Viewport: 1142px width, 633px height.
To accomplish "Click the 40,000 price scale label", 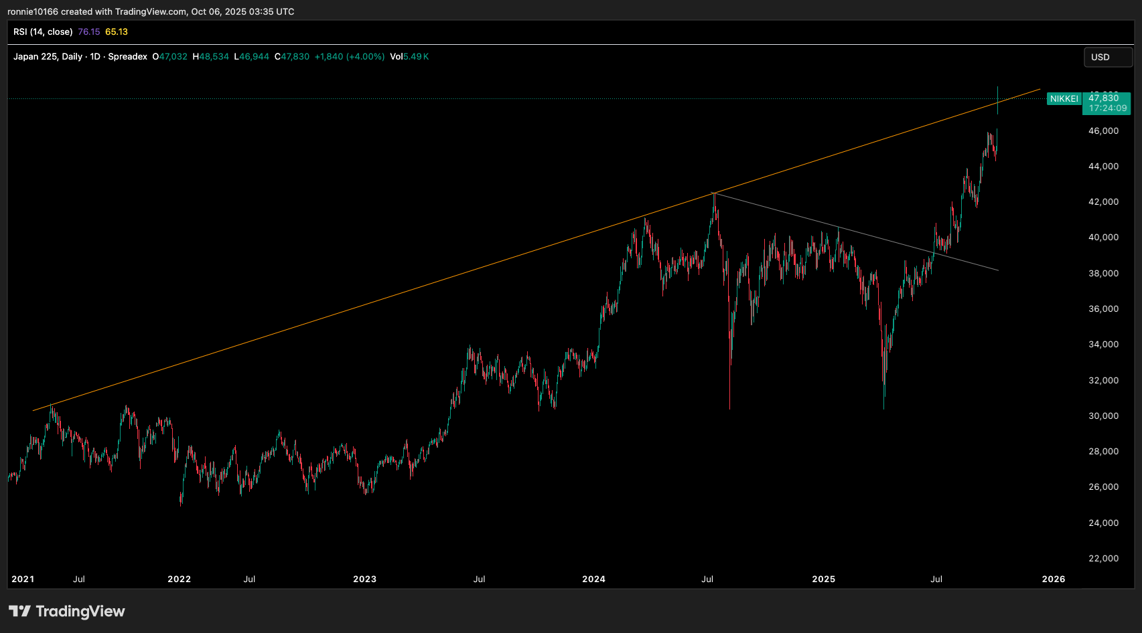I will (1103, 238).
